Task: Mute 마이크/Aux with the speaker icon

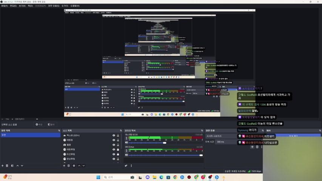Action: coord(126,155)
